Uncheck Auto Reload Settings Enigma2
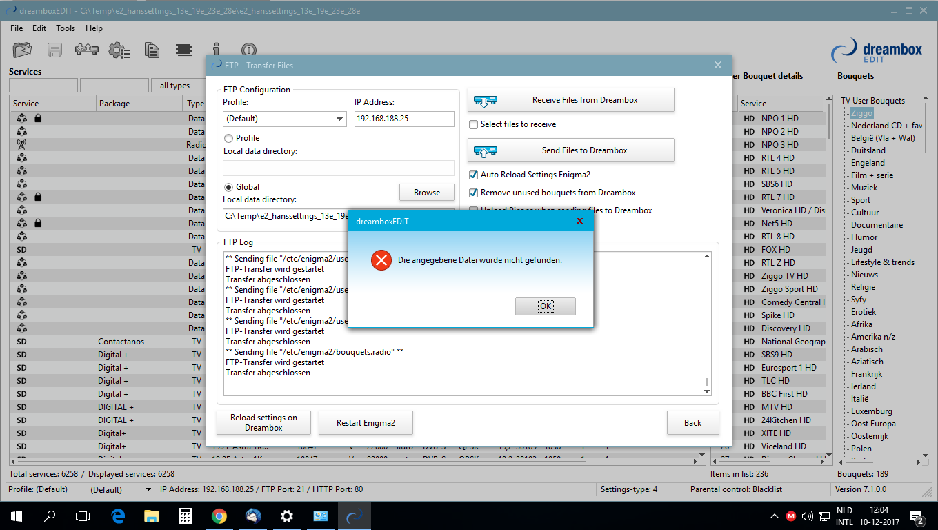Viewport: 938px width, 530px height. pos(474,175)
